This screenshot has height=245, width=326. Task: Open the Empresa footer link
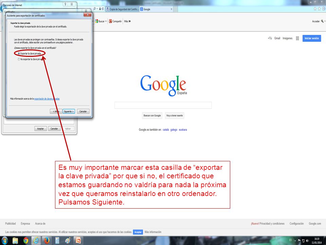pos(25,224)
